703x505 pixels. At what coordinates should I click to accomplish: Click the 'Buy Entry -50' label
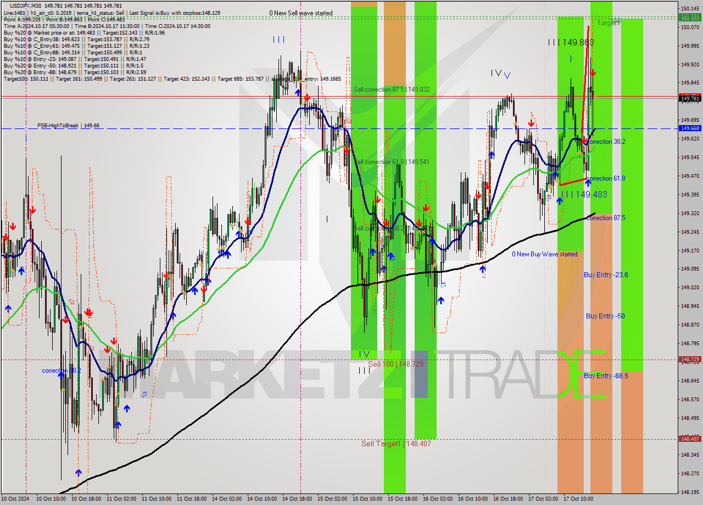(x=605, y=316)
